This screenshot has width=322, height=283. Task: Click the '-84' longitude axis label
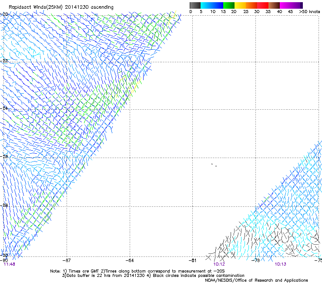coord(130,260)
